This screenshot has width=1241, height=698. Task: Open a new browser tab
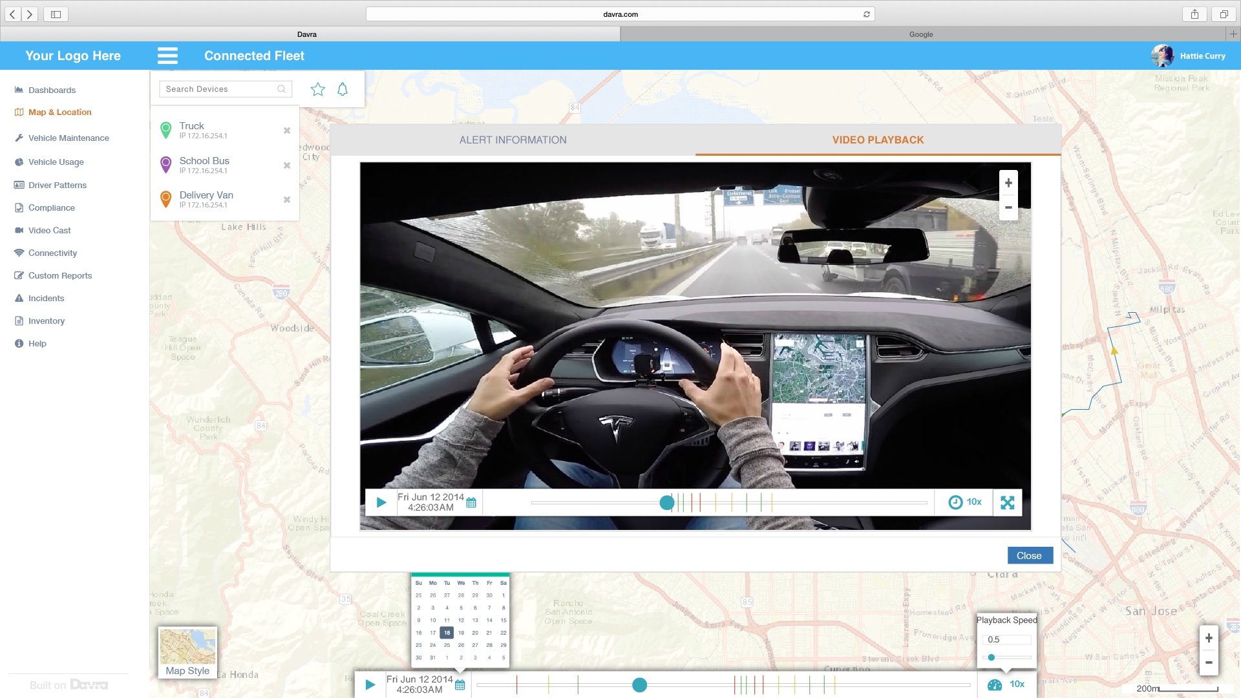point(1233,34)
